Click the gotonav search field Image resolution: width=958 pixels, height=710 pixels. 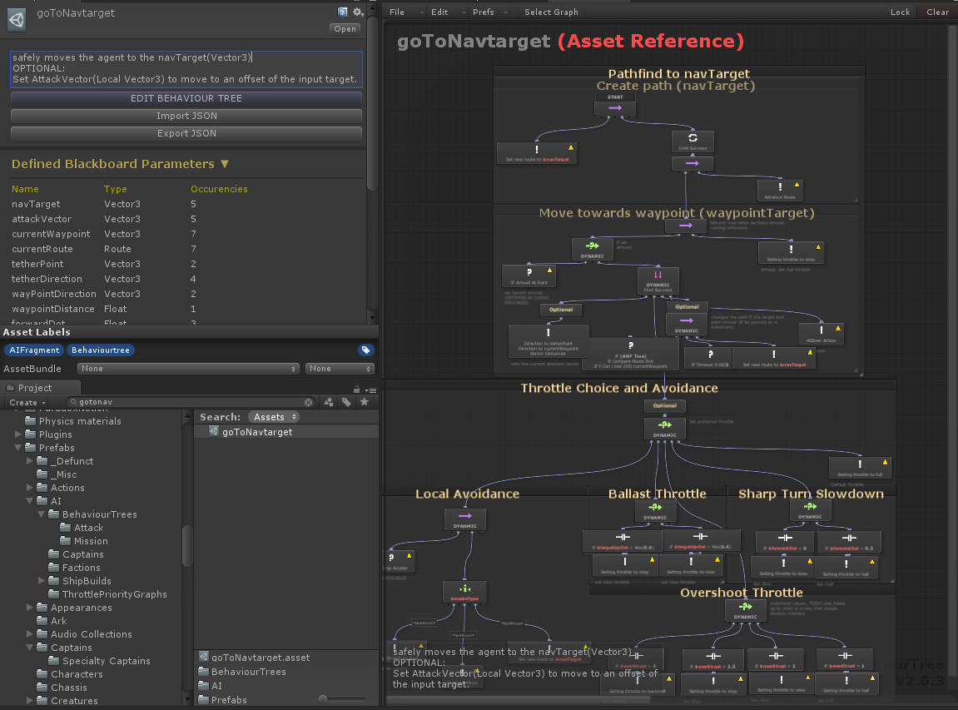tap(191, 402)
